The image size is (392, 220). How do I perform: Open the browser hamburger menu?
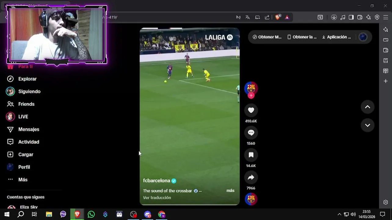(x=386, y=17)
